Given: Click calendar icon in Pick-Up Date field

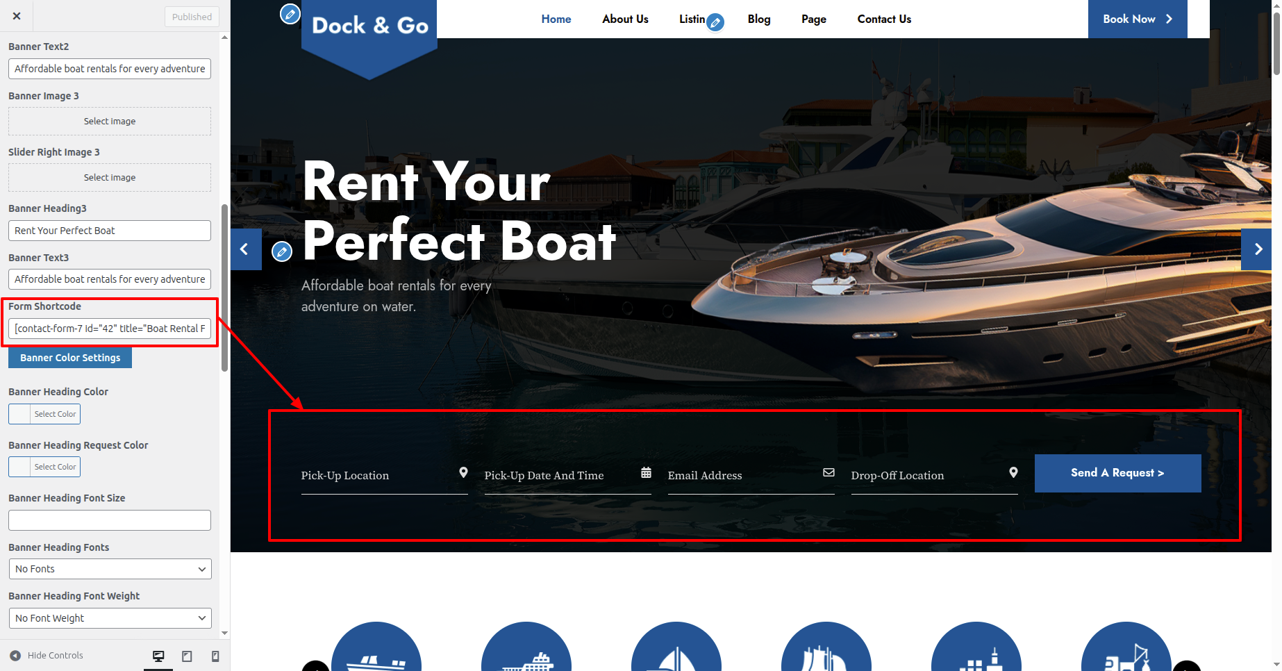Looking at the screenshot, I should 646,472.
